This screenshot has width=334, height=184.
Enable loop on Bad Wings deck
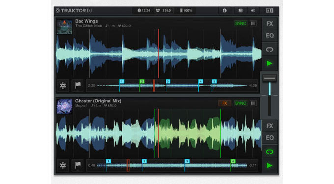point(270,50)
